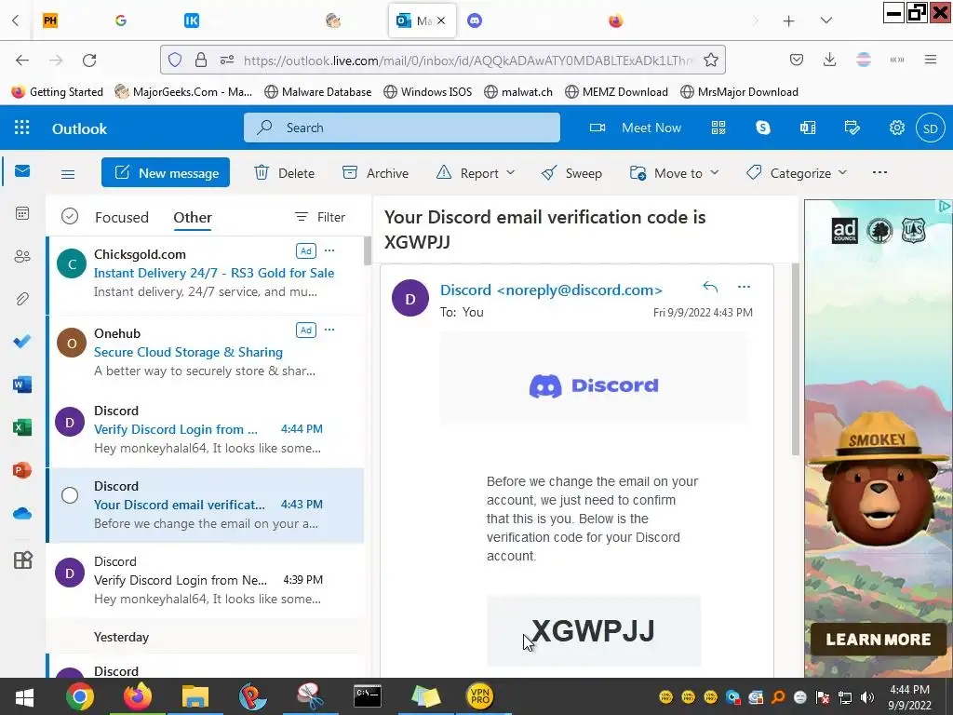Open the SD account avatar menu
The image size is (953, 715).
(x=930, y=128)
